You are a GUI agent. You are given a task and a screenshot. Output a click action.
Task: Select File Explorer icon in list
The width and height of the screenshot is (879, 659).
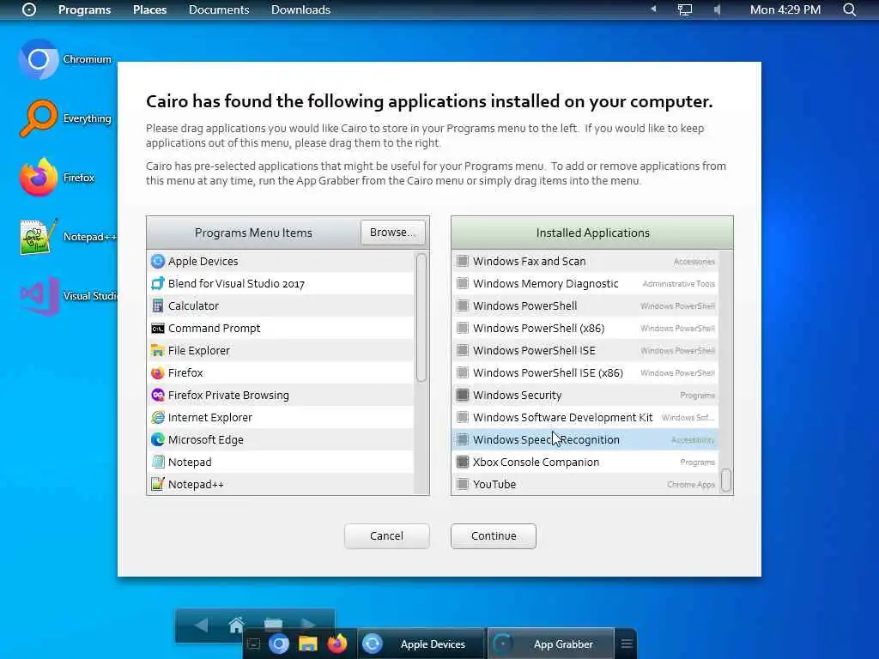158,350
